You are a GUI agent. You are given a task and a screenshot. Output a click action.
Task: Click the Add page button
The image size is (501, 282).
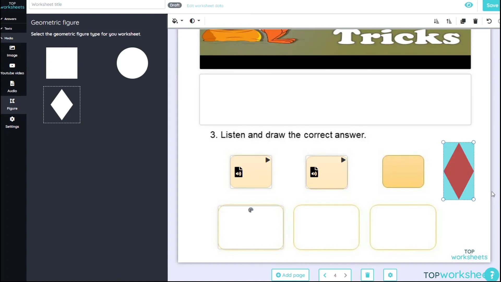pyautogui.click(x=290, y=275)
